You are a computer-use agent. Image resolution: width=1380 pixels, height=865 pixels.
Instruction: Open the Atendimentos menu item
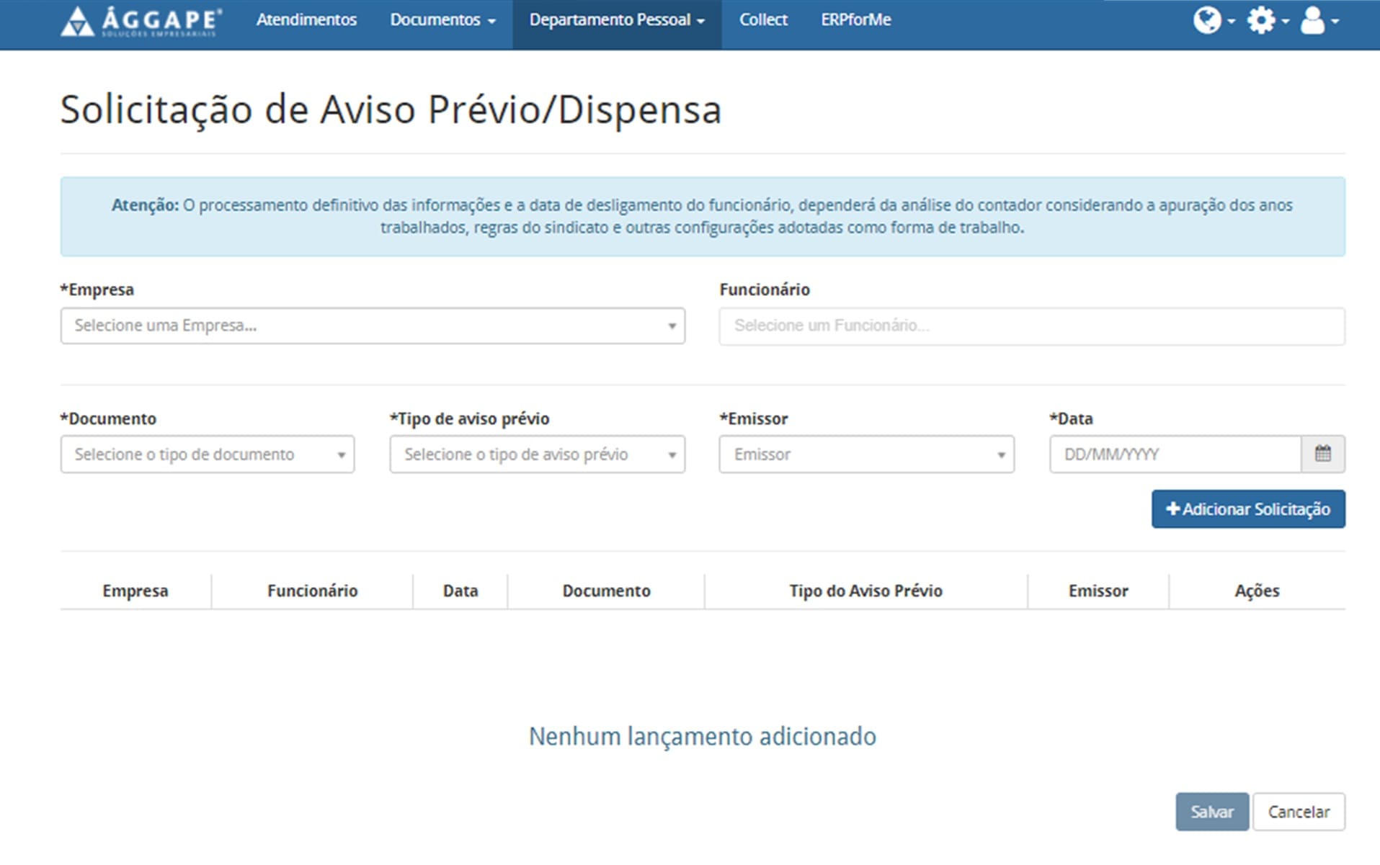pyautogui.click(x=306, y=20)
